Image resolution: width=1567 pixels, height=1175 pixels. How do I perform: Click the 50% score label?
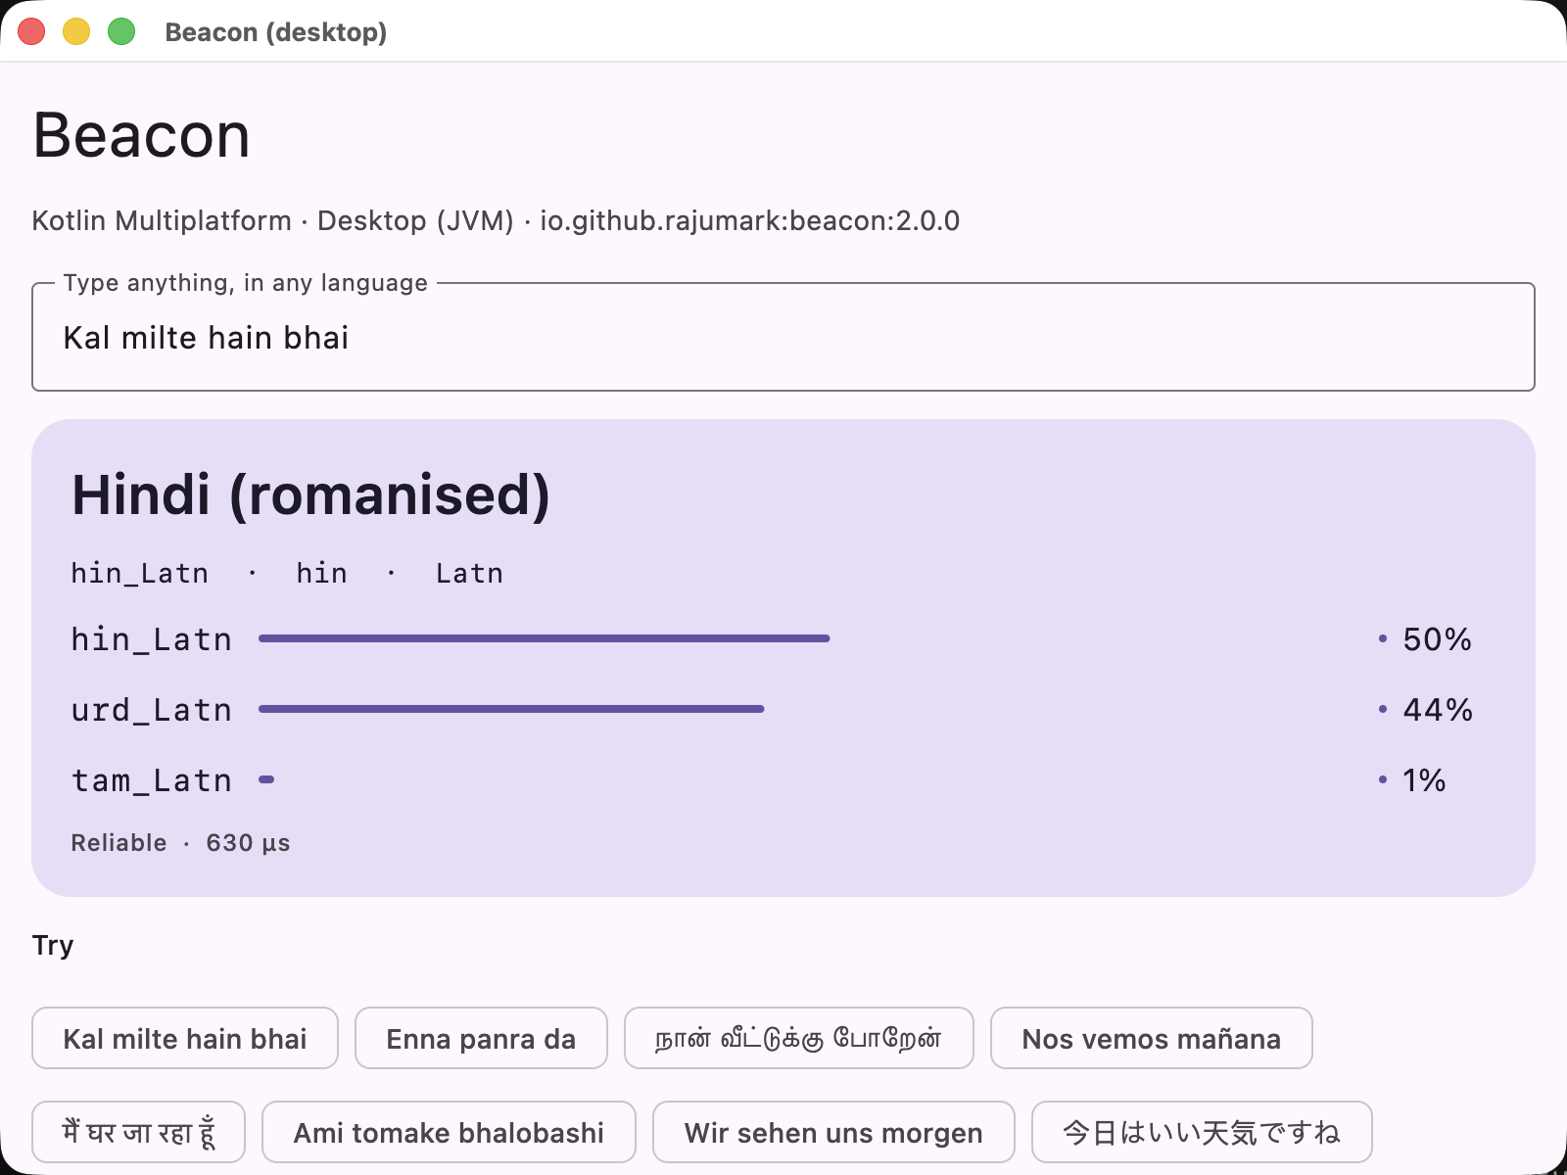pyautogui.click(x=1437, y=639)
